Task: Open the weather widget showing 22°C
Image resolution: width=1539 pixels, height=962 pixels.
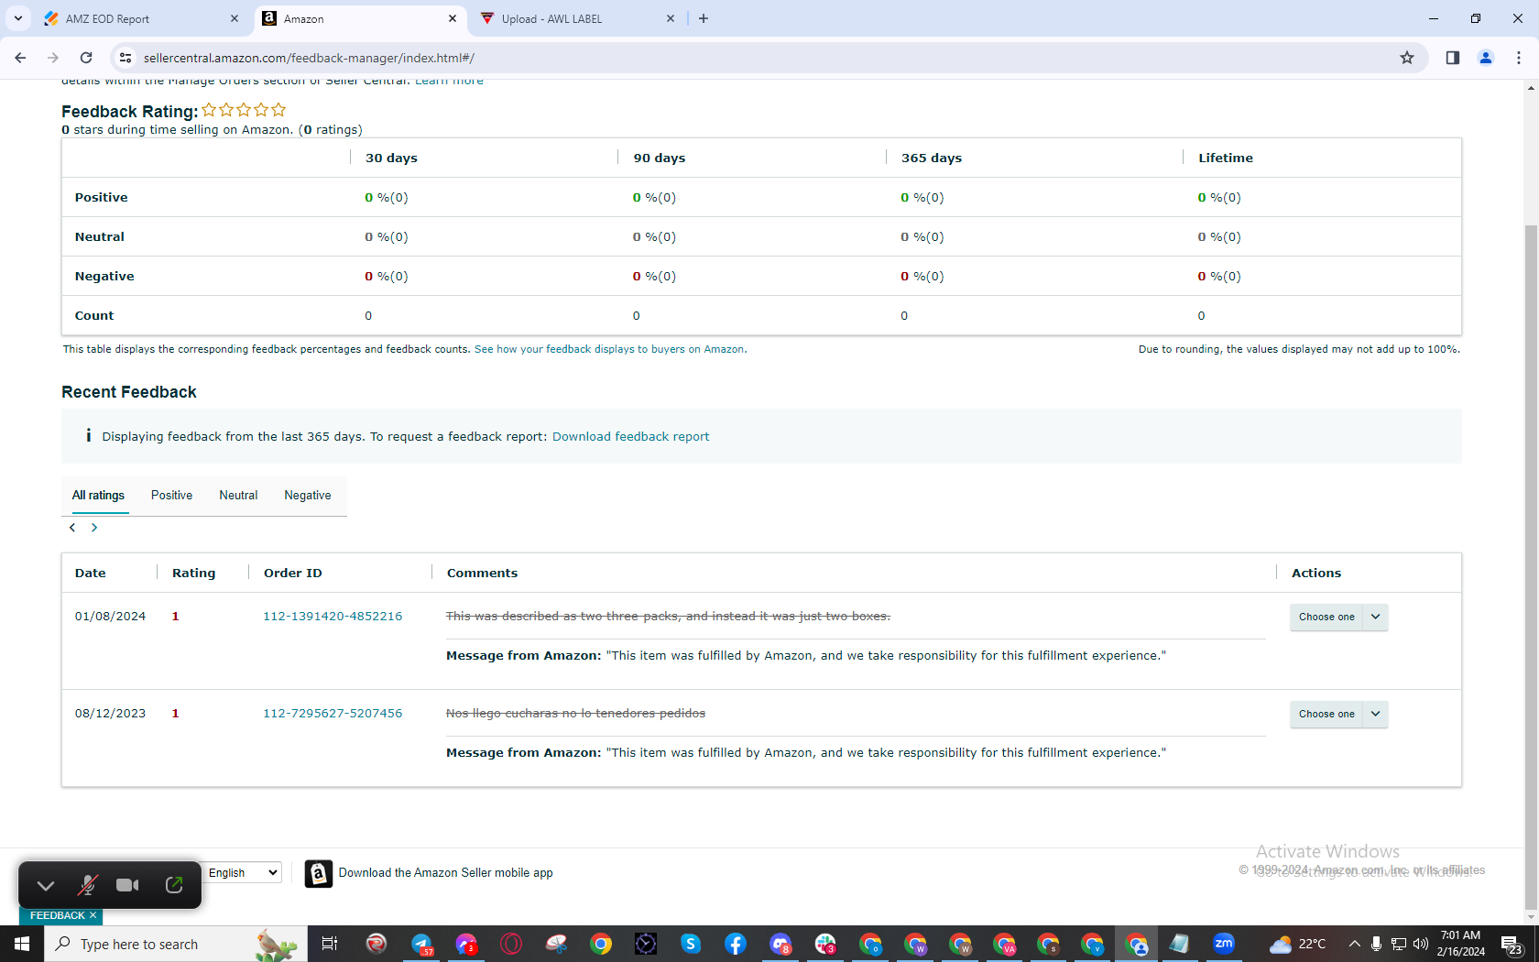Action: pos(1297,944)
